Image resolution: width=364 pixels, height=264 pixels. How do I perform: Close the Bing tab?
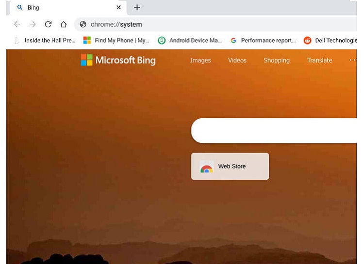[118, 8]
